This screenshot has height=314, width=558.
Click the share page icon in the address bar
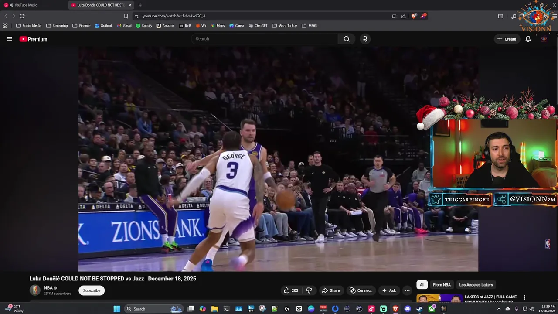pyautogui.click(x=403, y=16)
